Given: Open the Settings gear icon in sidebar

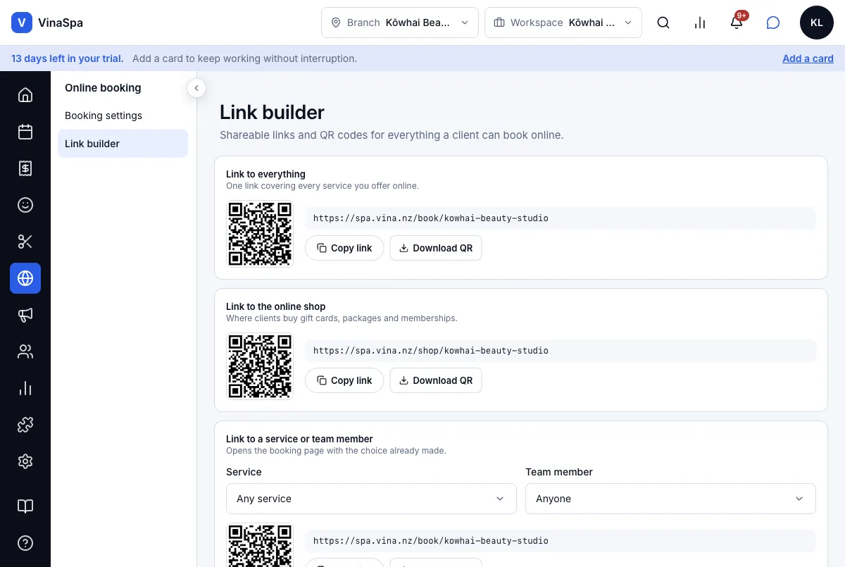Looking at the screenshot, I should point(25,461).
